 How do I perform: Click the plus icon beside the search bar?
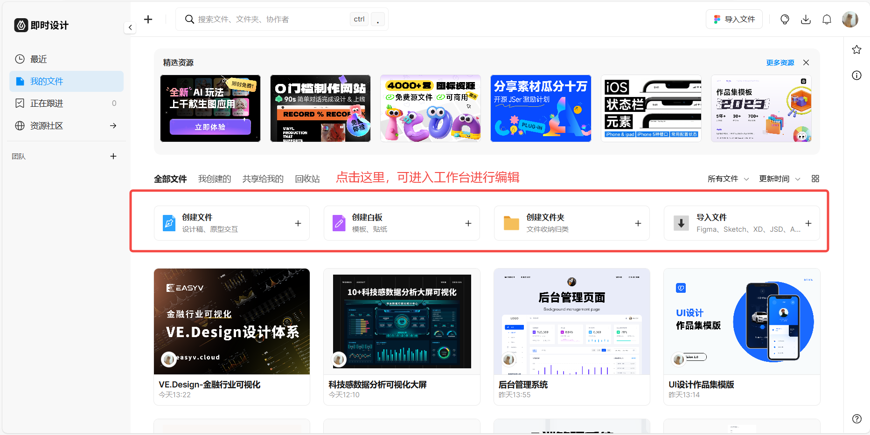[148, 19]
